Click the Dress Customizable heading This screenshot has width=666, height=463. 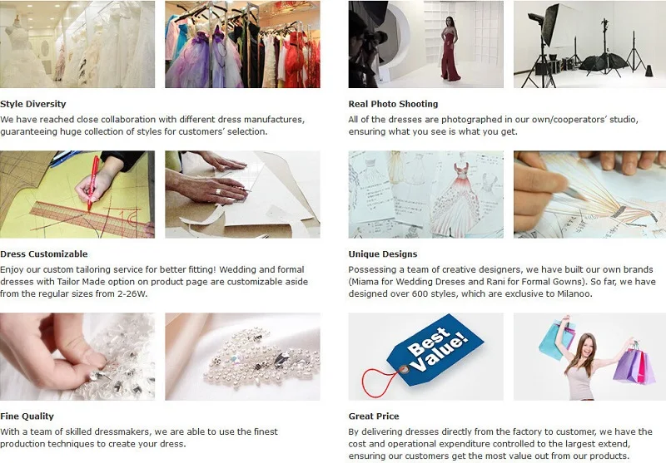point(44,254)
